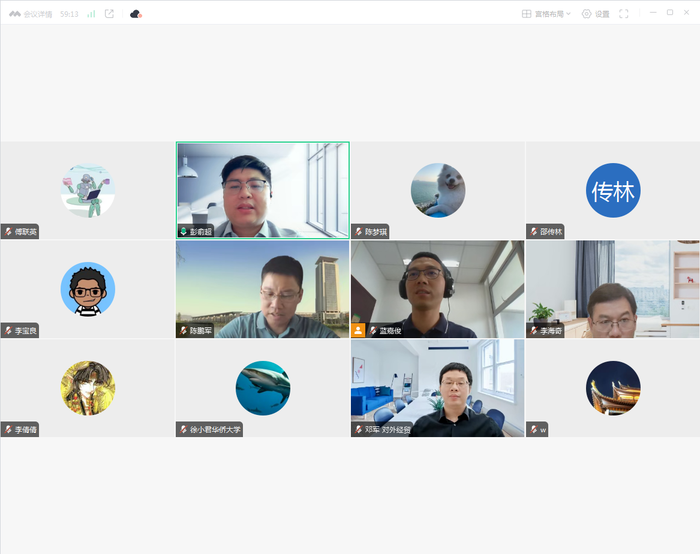The width and height of the screenshot is (700, 554).
Task: Select the 蓝嘉俊 name label
Action: [390, 331]
